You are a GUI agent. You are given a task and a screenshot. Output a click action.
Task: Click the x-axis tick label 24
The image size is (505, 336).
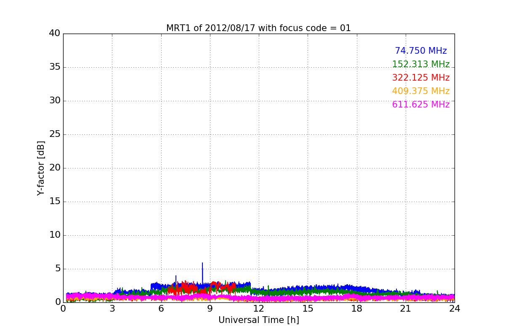point(454,309)
